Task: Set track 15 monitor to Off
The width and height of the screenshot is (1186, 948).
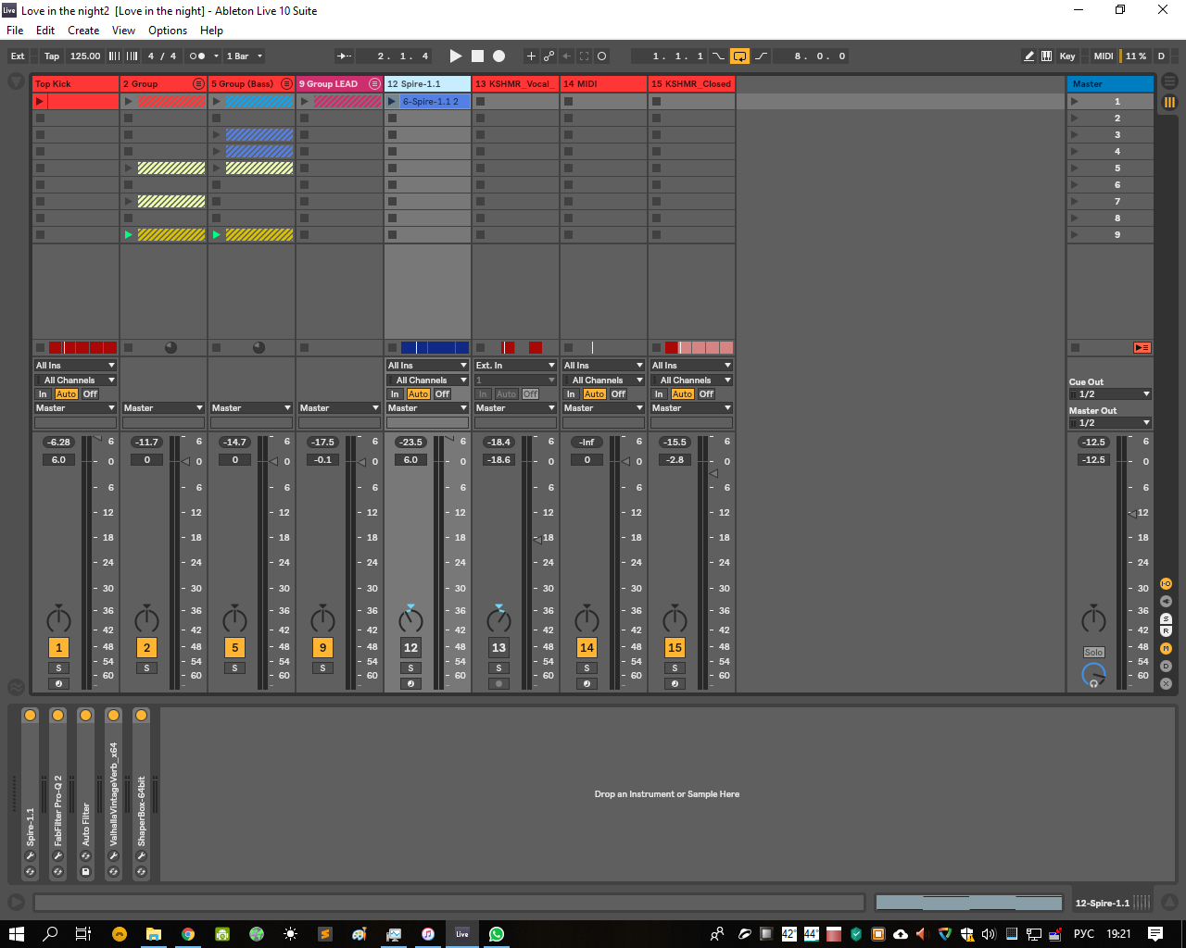Action: (706, 394)
